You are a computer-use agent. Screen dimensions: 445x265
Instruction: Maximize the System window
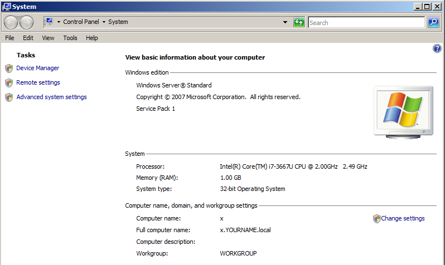[x=427, y=7]
